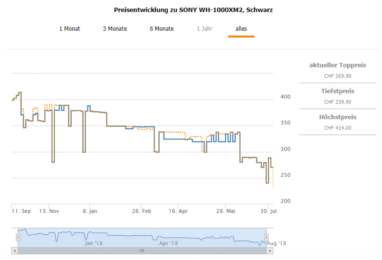Viewport: 382px width, 260px height.
Task: Select the 1 Monat time range
Action: pos(69,29)
